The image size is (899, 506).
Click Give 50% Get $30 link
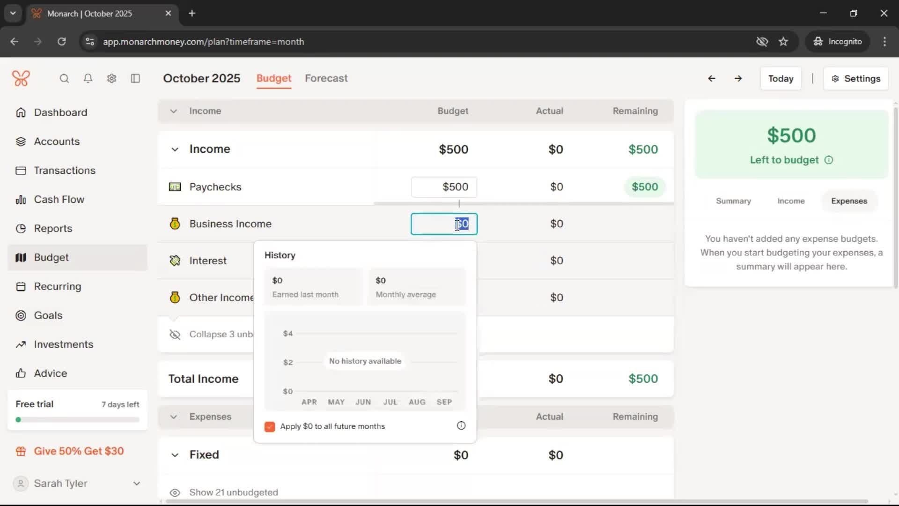79,451
